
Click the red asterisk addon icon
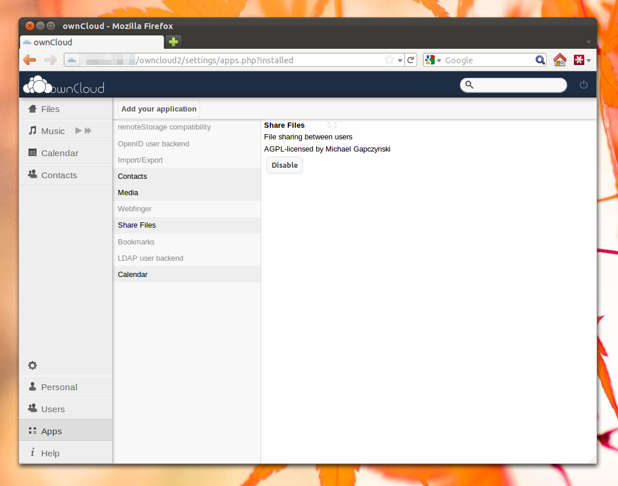(579, 60)
